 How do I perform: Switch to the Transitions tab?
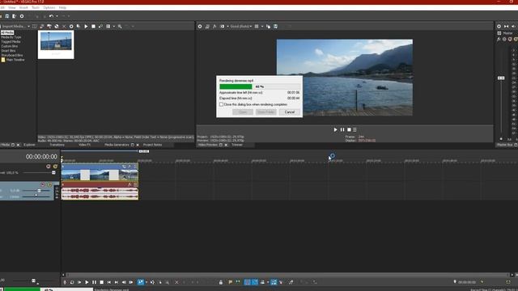(x=57, y=145)
